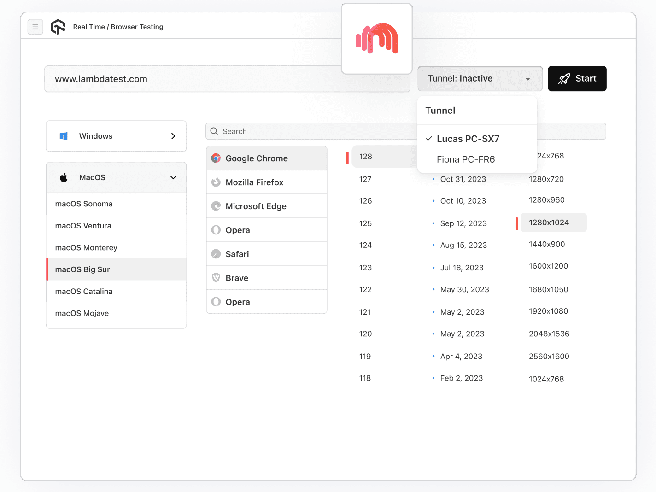
Task: Select the Brave browser icon
Action: pyautogui.click(x=216, y=278)
